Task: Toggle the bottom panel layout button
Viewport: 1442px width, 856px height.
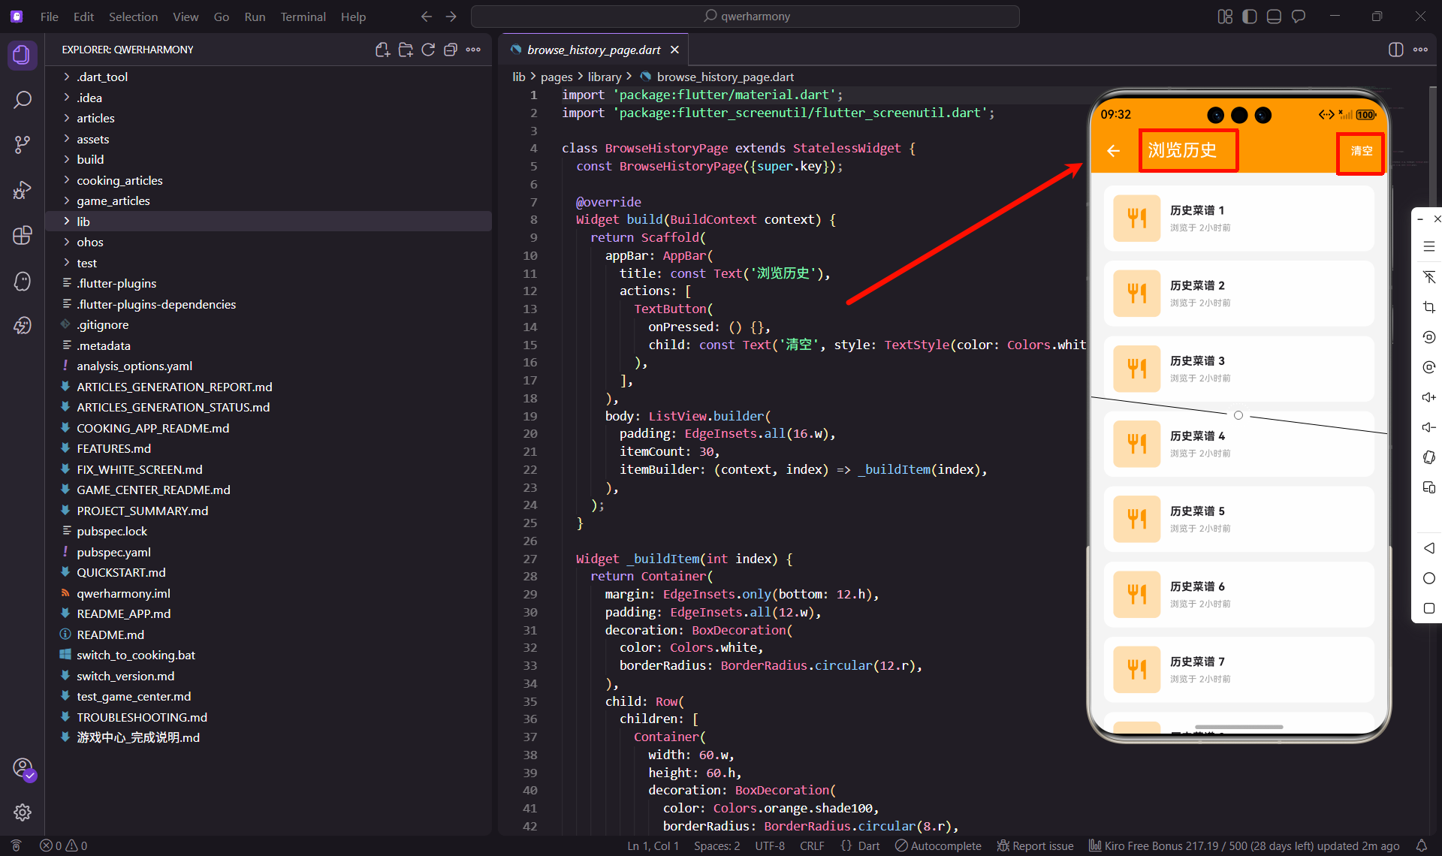Action: [1274, 17]
